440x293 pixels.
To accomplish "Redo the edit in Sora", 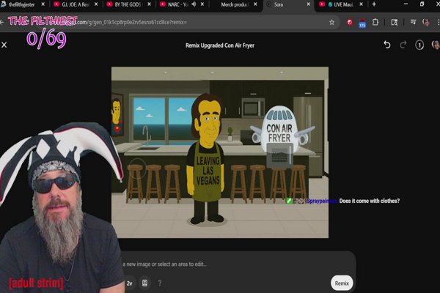I will point(403,45).
